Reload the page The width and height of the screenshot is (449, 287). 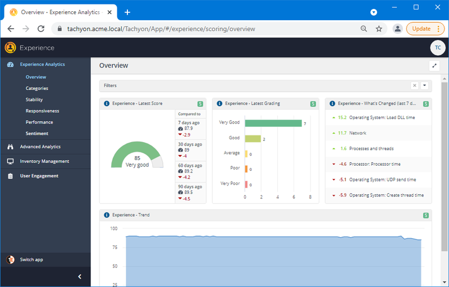(41, 29)
